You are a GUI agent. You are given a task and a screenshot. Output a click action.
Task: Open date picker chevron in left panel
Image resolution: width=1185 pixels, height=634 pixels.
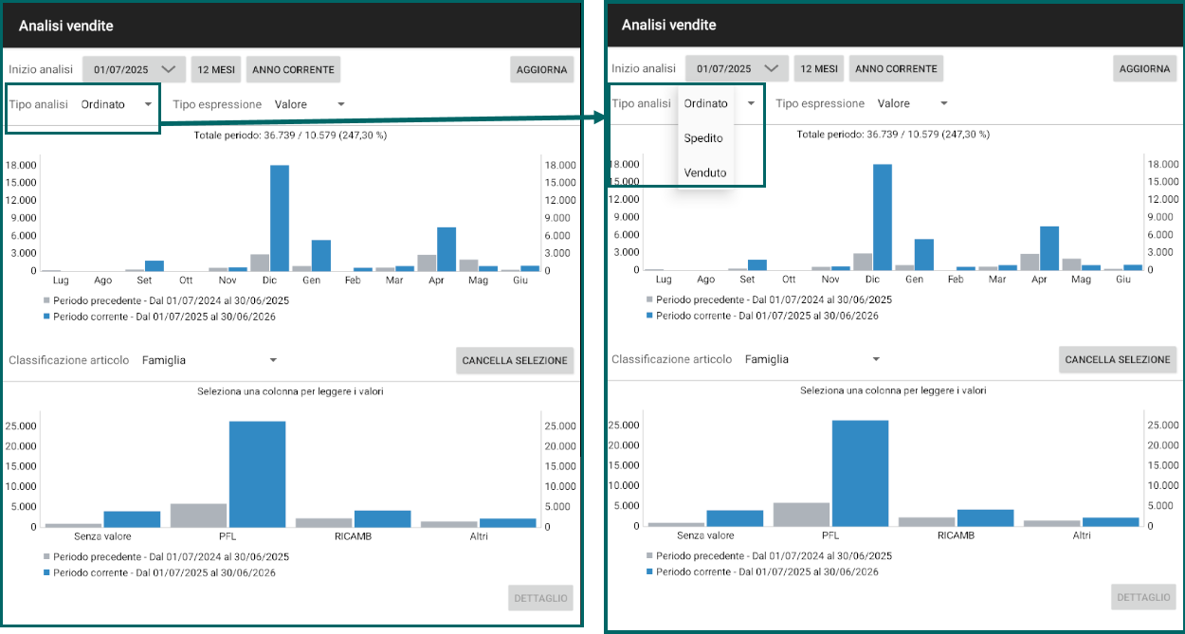[170, 69]
